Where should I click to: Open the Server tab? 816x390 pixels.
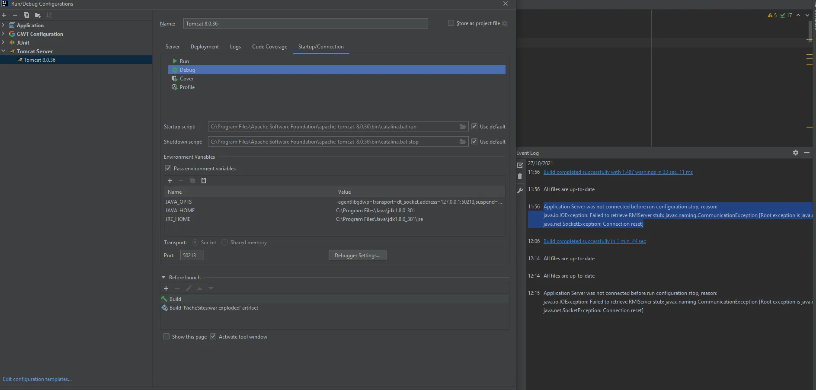point(173,47)
